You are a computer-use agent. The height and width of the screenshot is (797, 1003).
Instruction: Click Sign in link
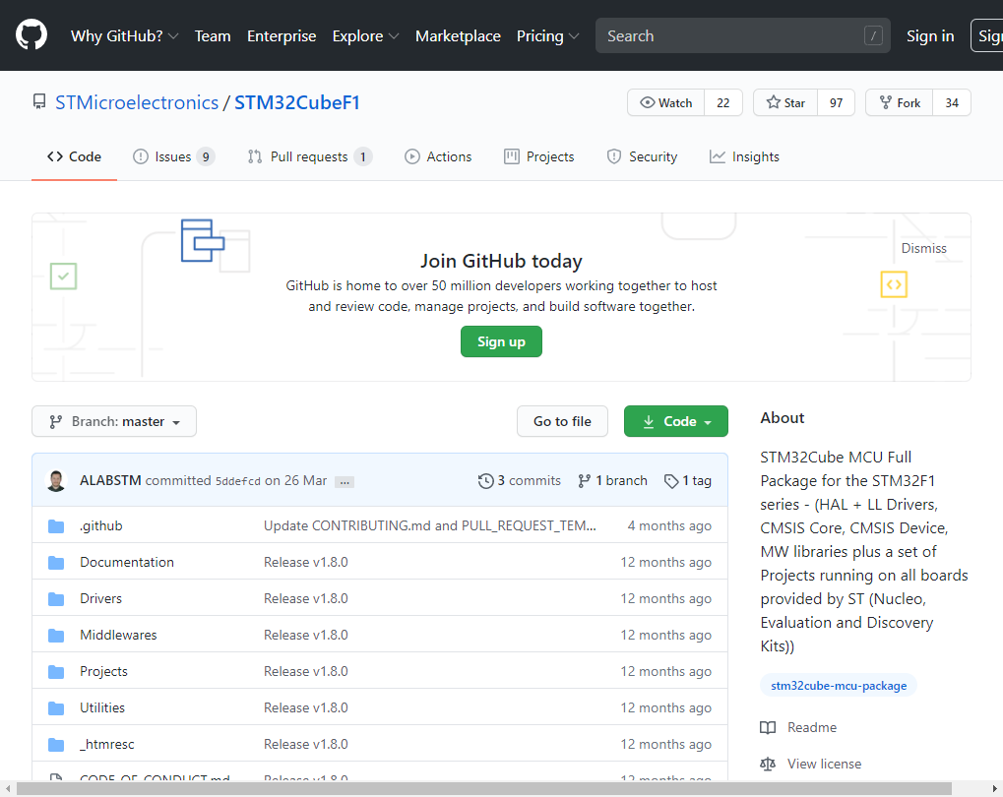(x=930, y=35)
